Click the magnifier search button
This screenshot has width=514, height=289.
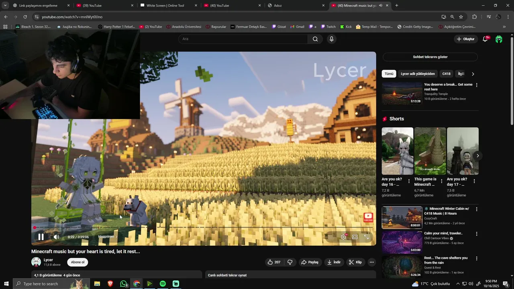coord(315,39)
